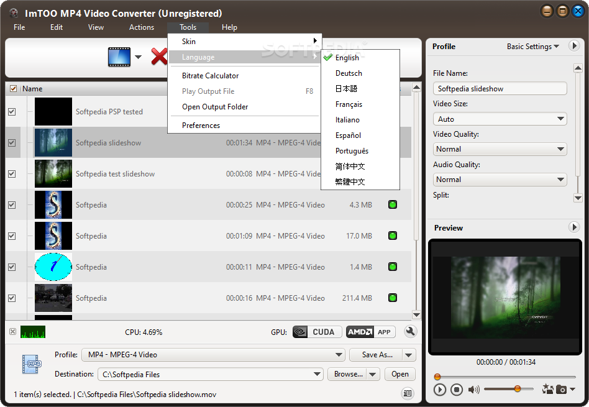This screenshot has height=407, width=589.
Task: Open the Save As dropdown arrow
Action: click(x=409, y=355)
